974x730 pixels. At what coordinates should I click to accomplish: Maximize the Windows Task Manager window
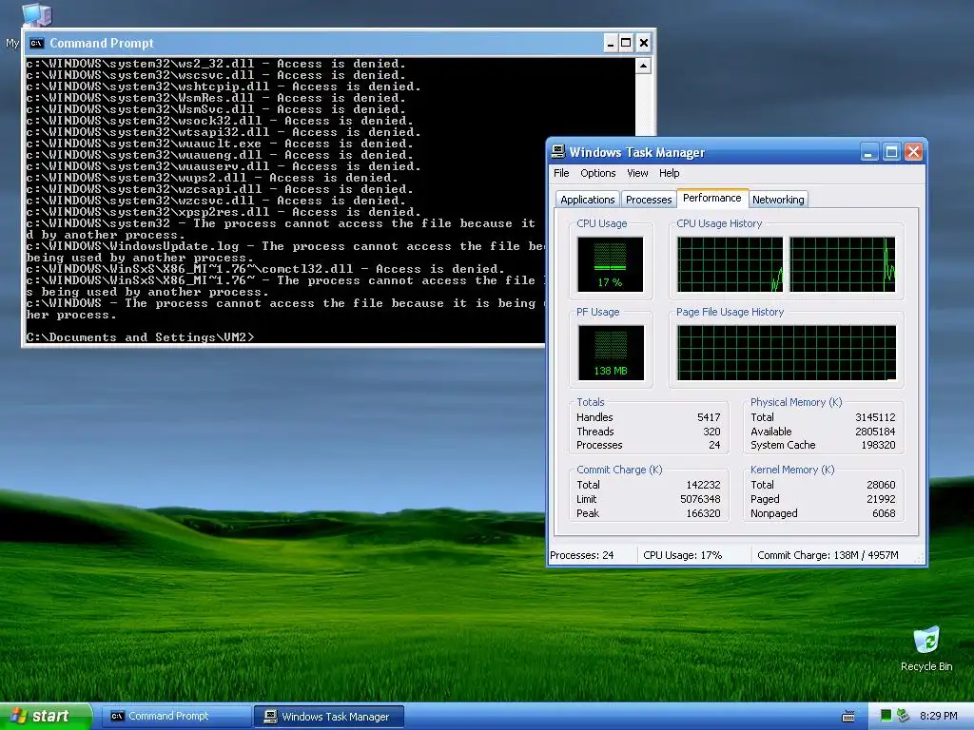pos(891,152)
